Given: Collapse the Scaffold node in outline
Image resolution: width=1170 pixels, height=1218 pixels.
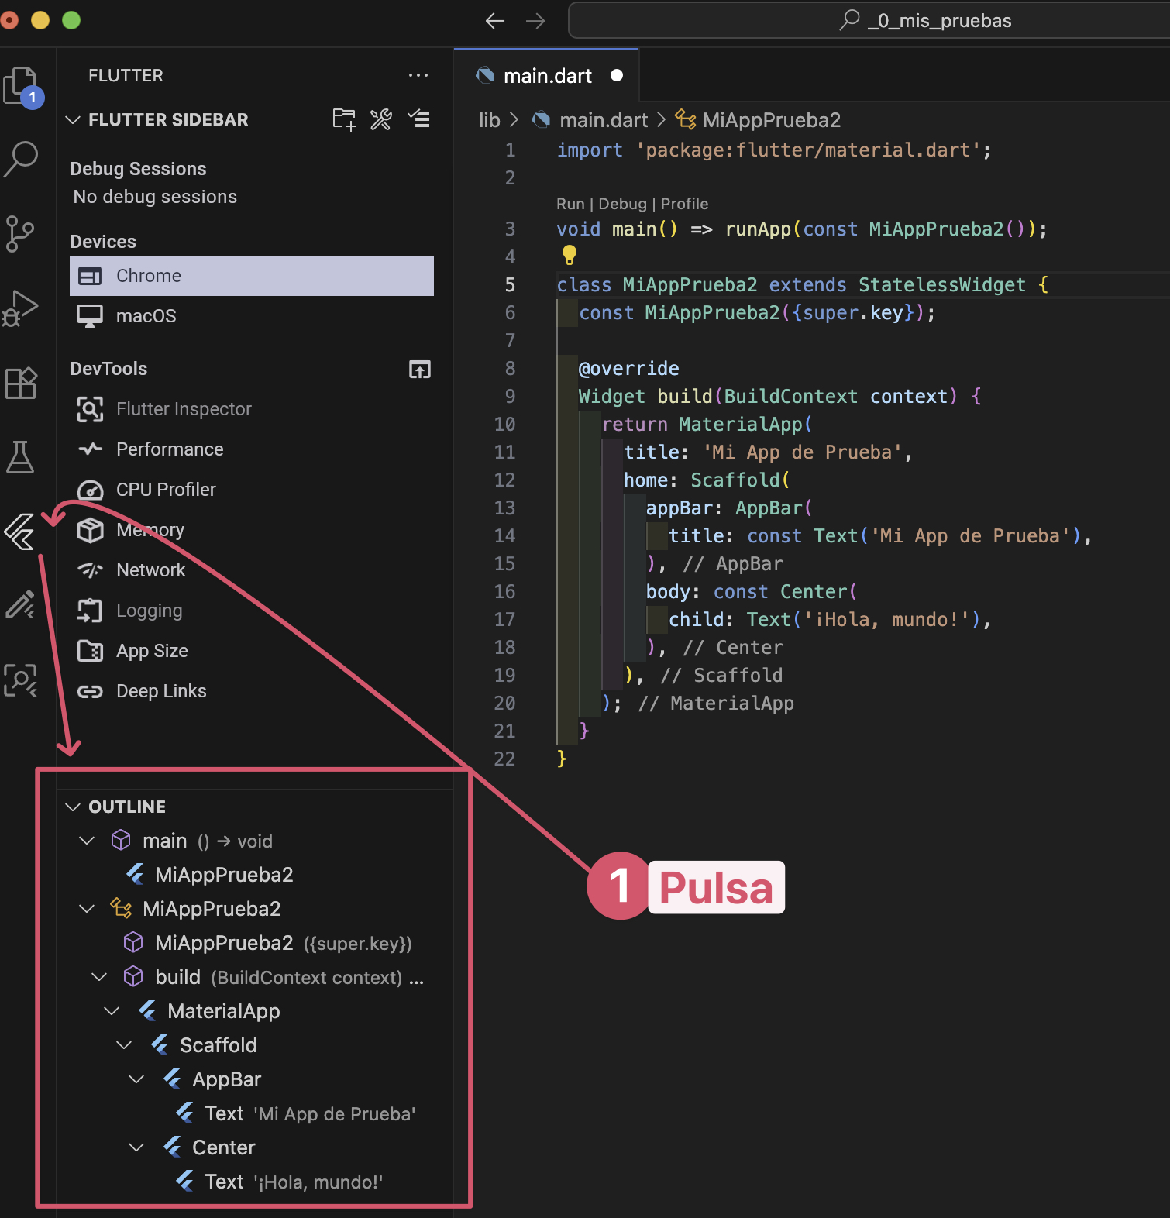Looking at the screenshot, I should coord(124,1045).
